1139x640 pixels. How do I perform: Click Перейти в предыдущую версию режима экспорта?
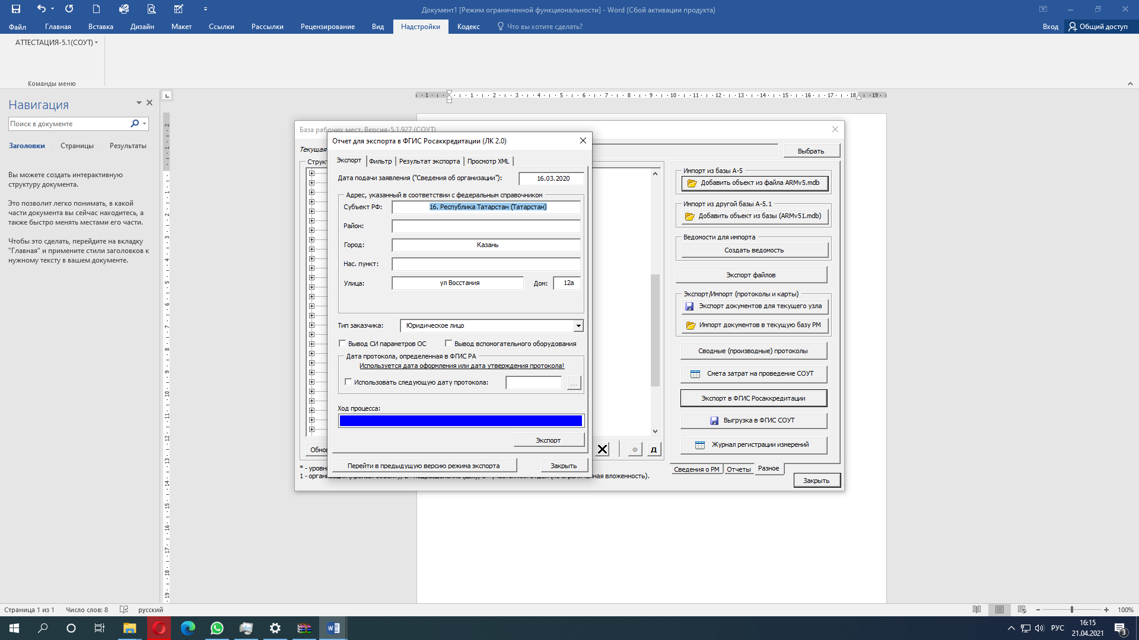[424, 466]
